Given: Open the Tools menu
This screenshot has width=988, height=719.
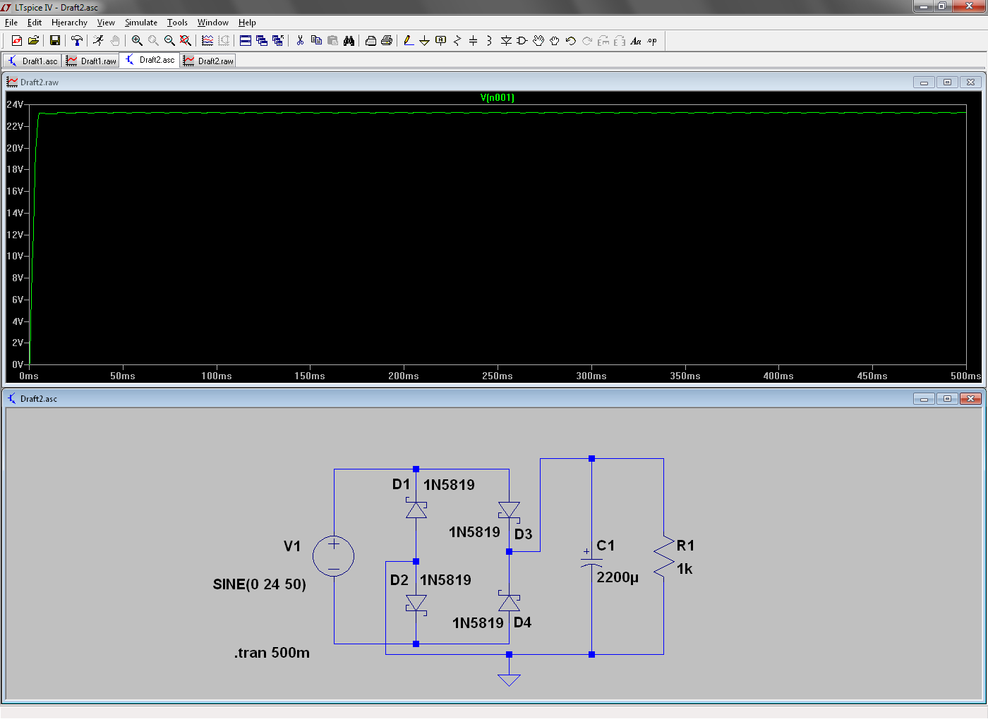Looking at the screenshot, I should 177,23.
